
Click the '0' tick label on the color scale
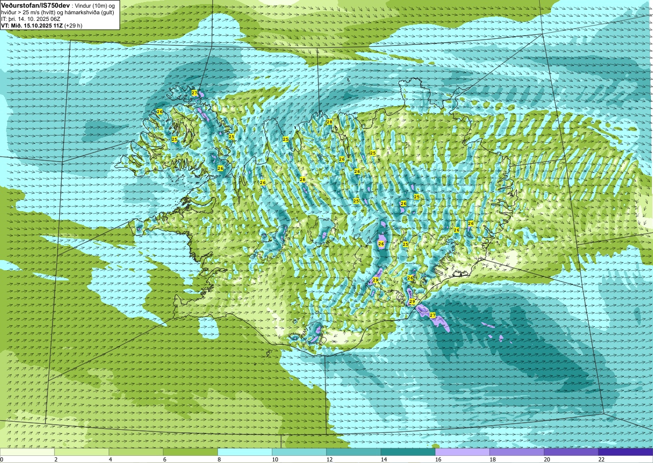click(2, 459)
